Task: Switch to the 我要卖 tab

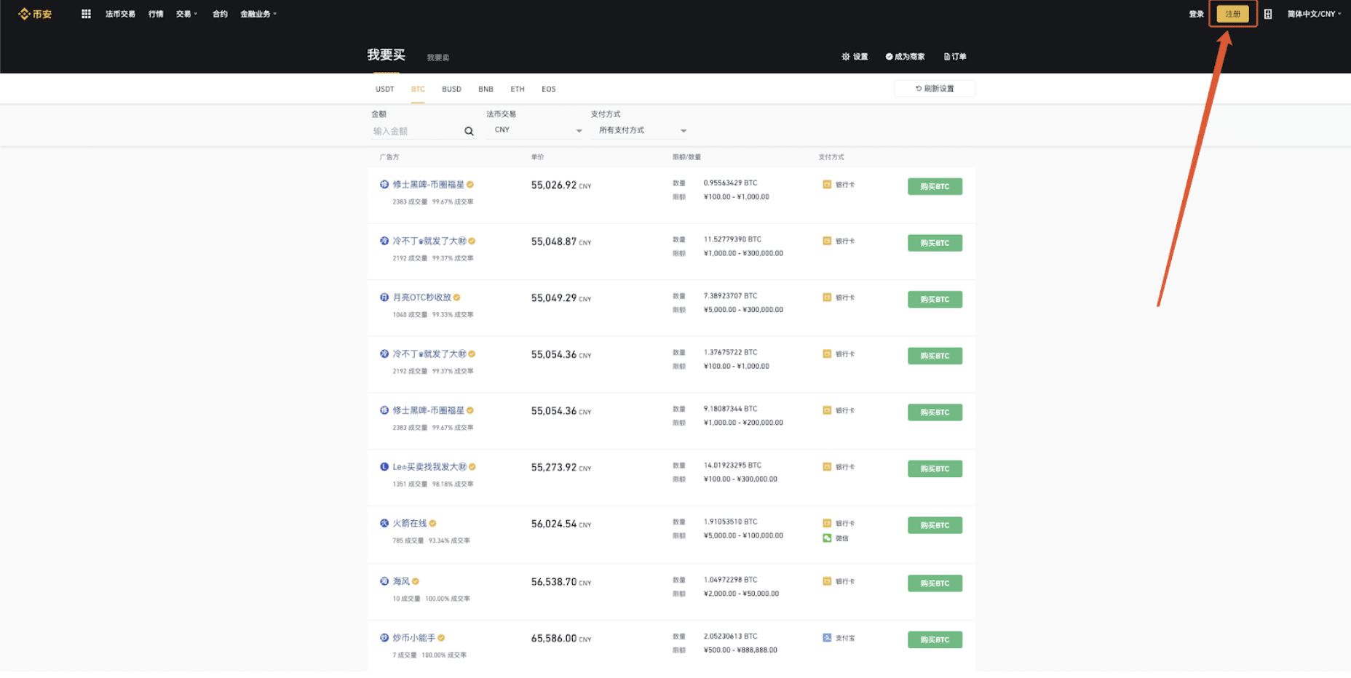Action: pyautogui.click(x=438, y=57)
